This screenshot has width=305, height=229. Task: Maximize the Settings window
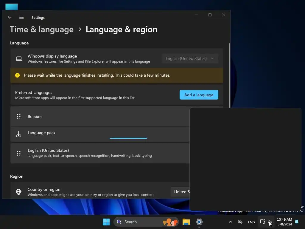pos(210,15)
